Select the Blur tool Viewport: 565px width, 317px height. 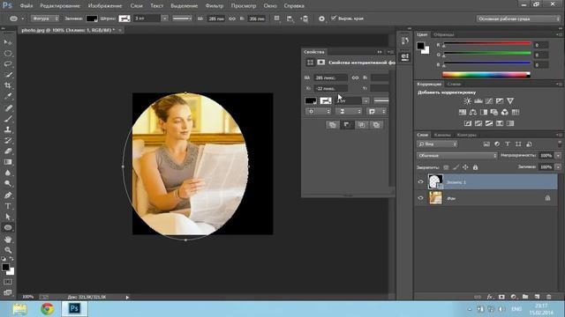8,173
